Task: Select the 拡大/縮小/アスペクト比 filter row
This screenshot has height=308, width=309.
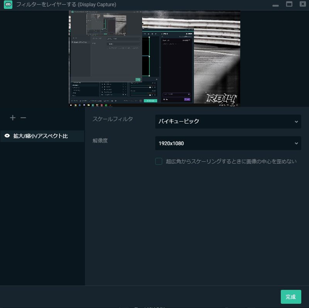Action: point(42,136)
